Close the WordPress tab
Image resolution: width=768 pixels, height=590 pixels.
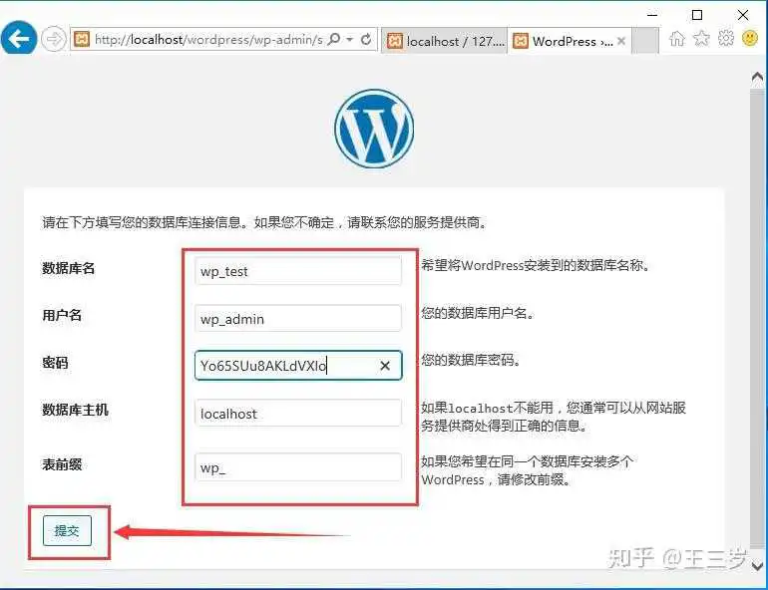pos(621,41)
